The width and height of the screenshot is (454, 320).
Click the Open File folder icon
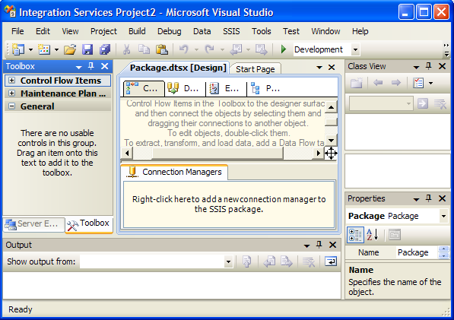click(x=70, y=49)
